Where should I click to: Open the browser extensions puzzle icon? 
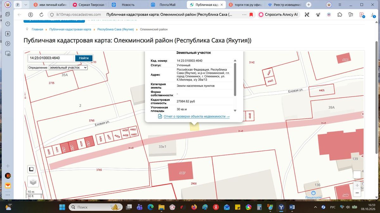340,15
